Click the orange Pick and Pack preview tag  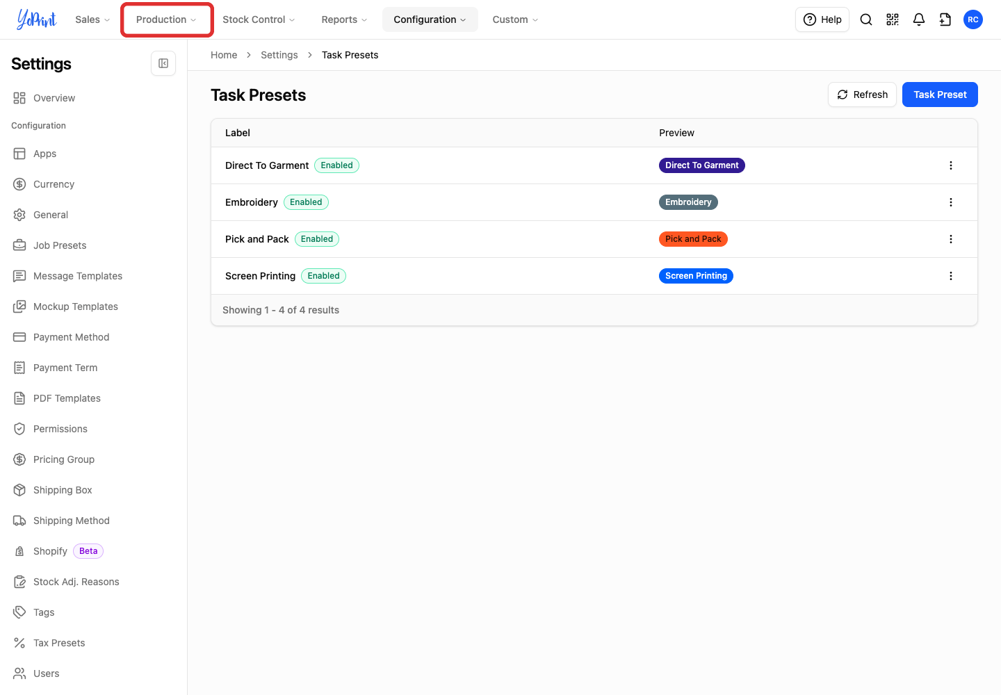point(693,239)
